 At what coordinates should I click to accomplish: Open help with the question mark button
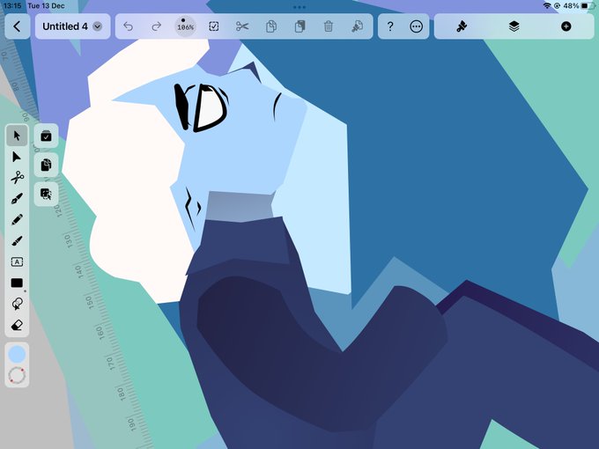390,26
